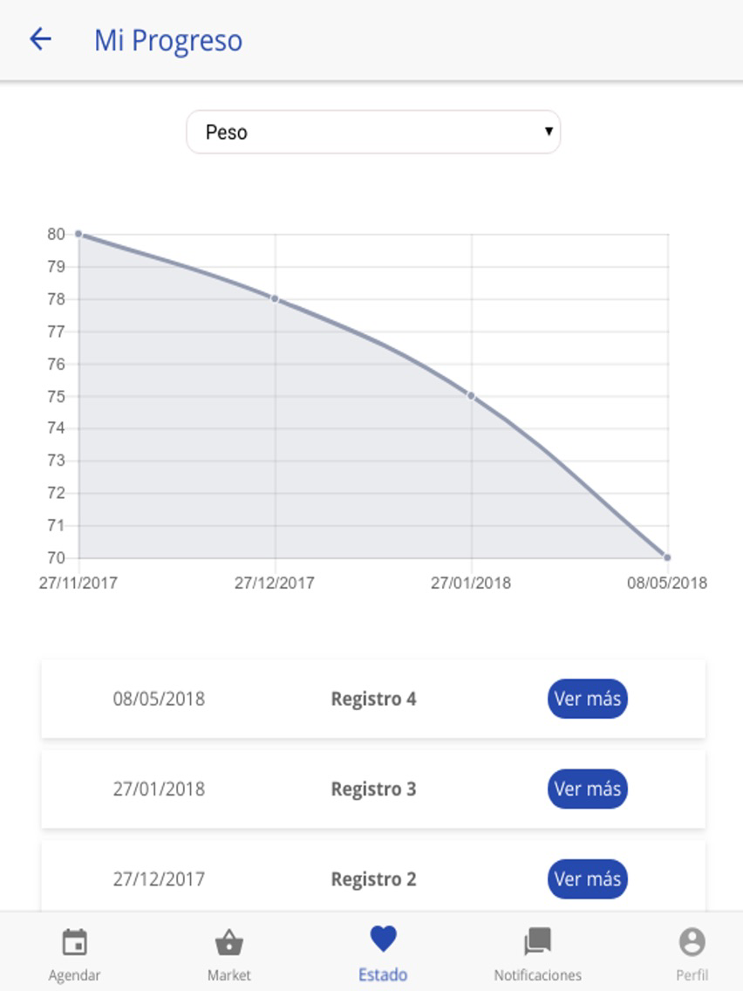The width and height of the screenshot is (743, 991).
Task: Switch to the Agendar tab label
Action: pos(74,975)
